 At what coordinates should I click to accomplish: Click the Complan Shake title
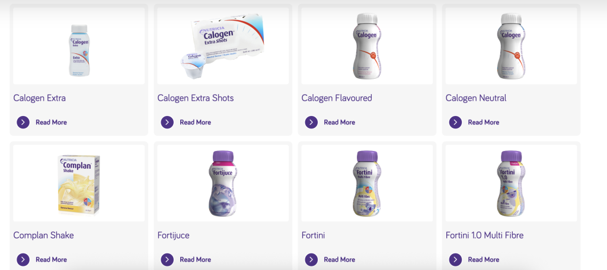coord(43,235)
